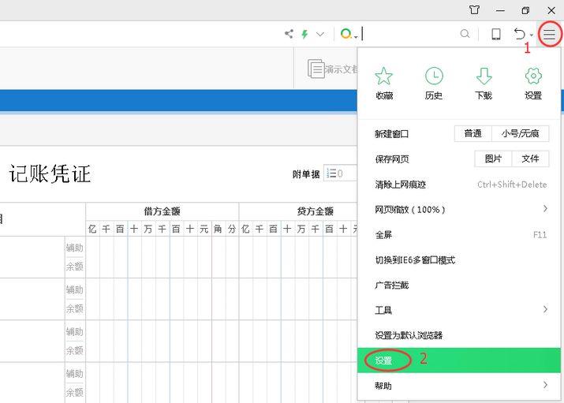Click the 小号/无痕 new window button
Image resolution: width=564 pixels, height=403 pixels.
pos(520,134)
